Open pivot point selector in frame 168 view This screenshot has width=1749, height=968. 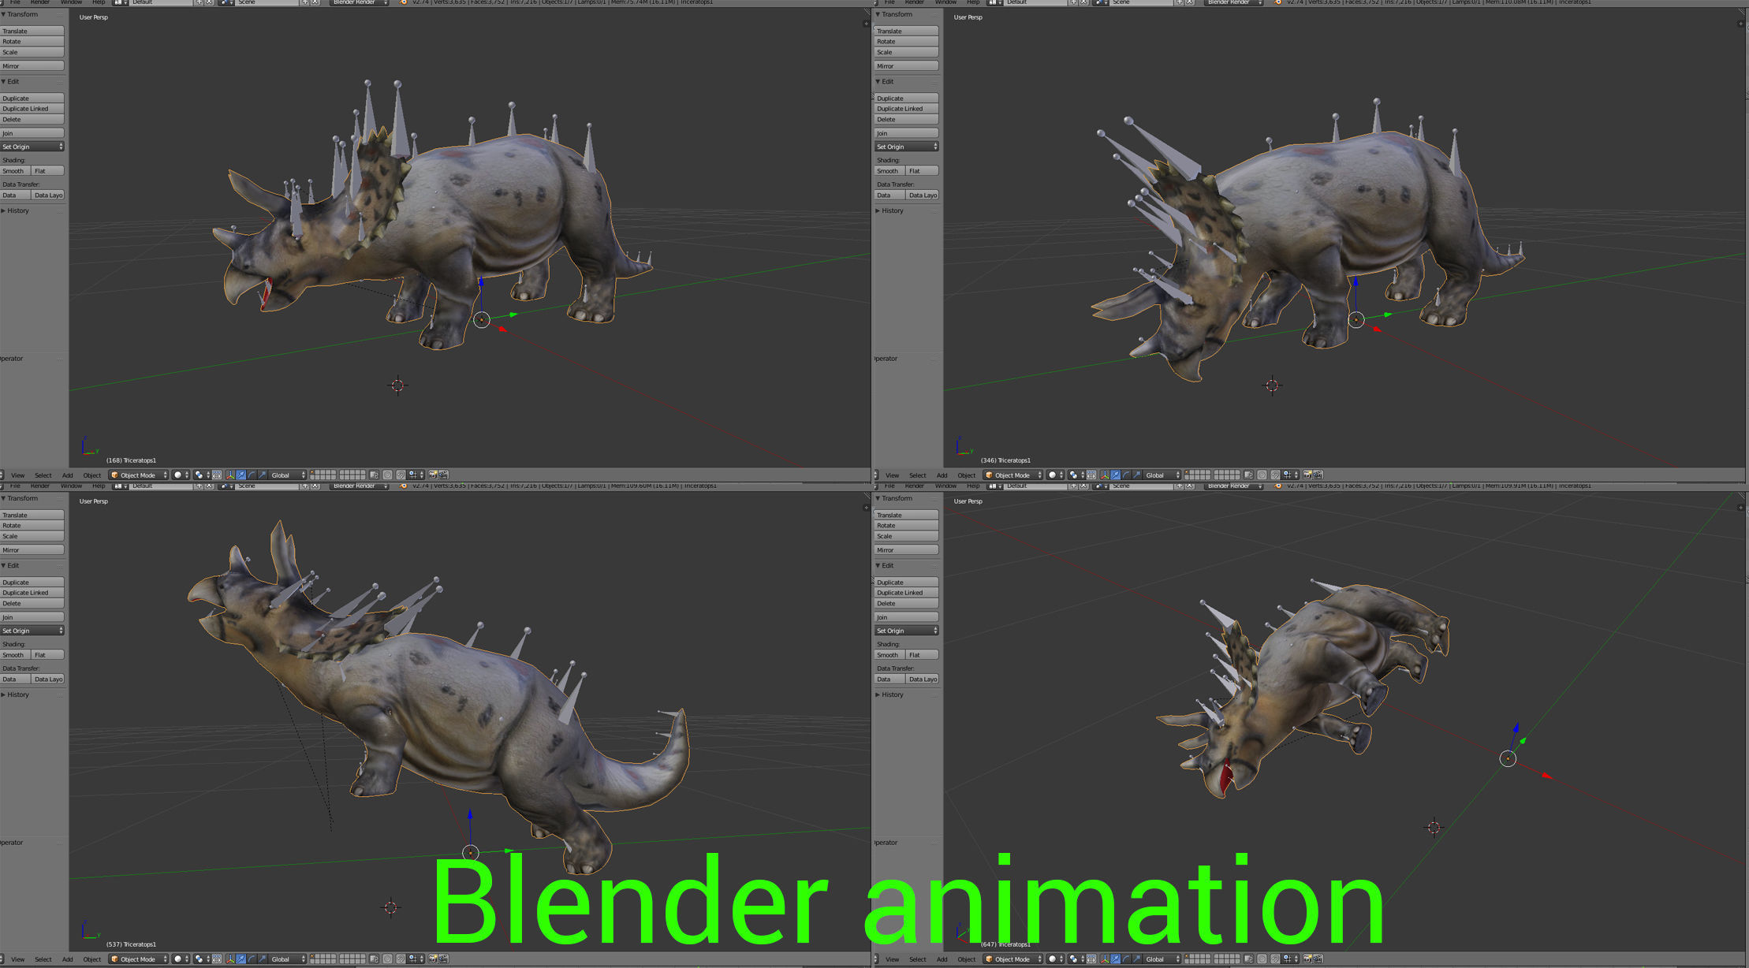click(203, 475)
